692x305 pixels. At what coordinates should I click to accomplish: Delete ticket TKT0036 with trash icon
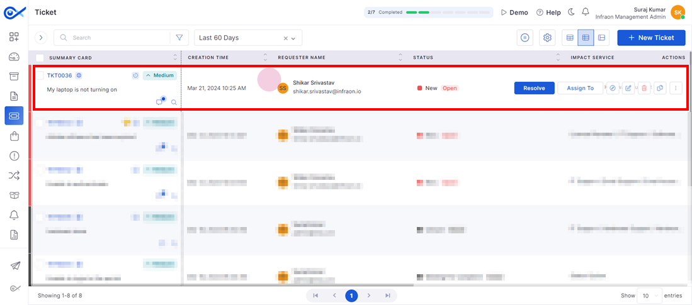[x=644, y=88]
